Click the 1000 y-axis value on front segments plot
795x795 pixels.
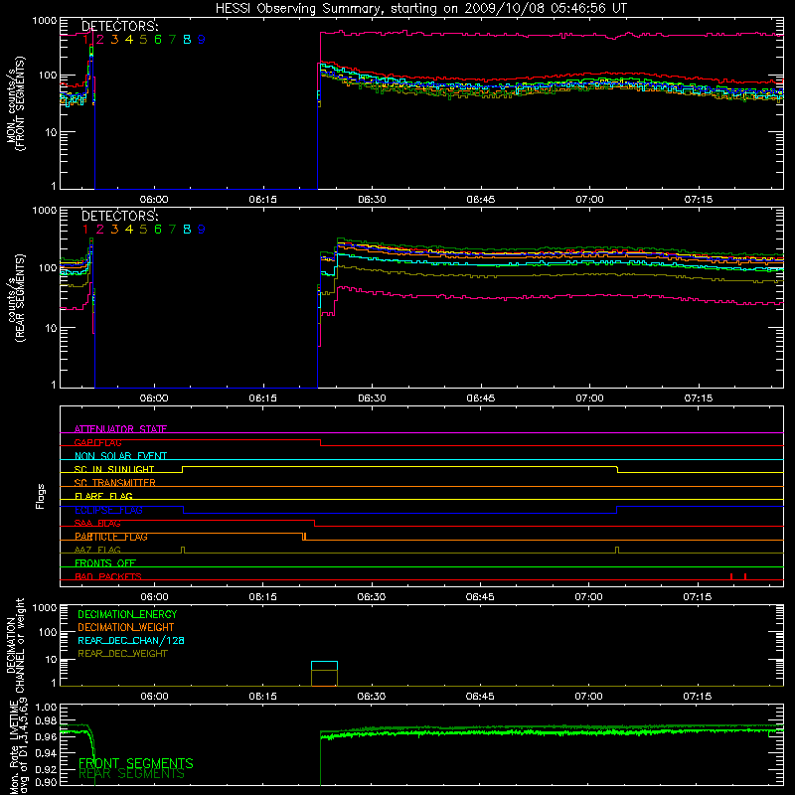point(44,21)
